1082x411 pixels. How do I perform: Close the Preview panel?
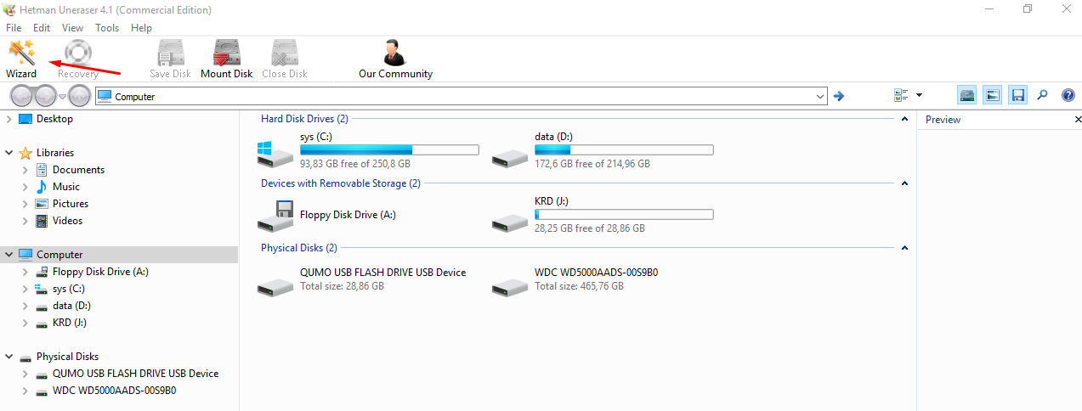coord(1078,120)
